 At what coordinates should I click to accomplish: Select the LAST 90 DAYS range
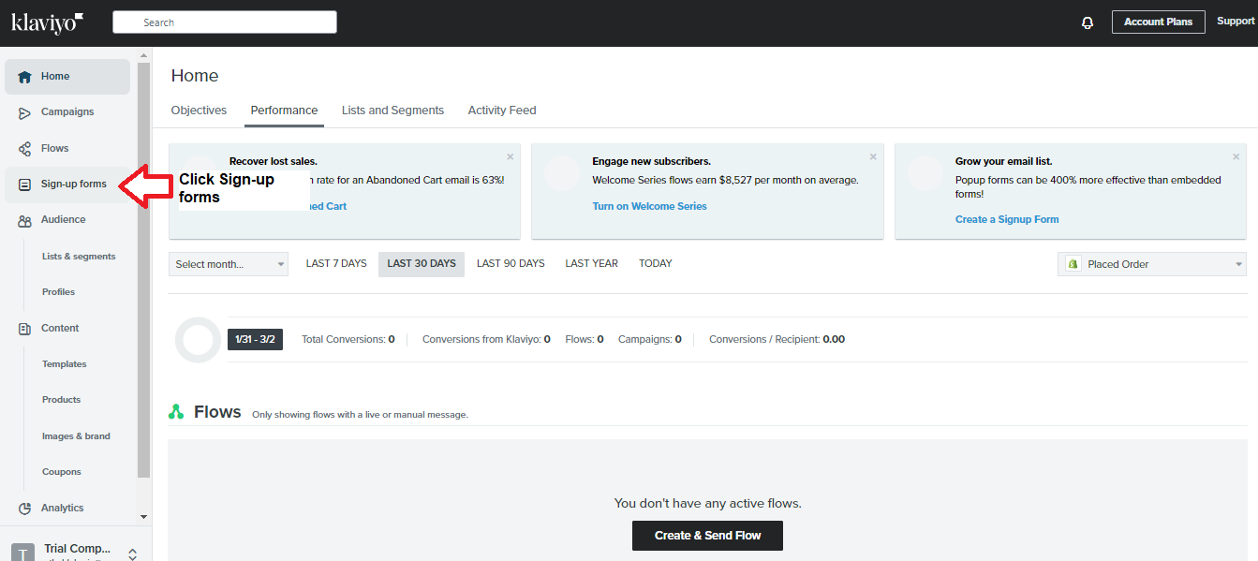click(511, 264)
